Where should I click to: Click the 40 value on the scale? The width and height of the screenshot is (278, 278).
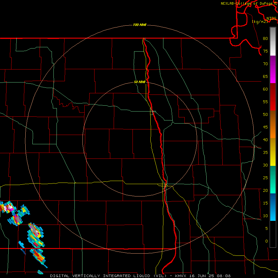point(265,140)
